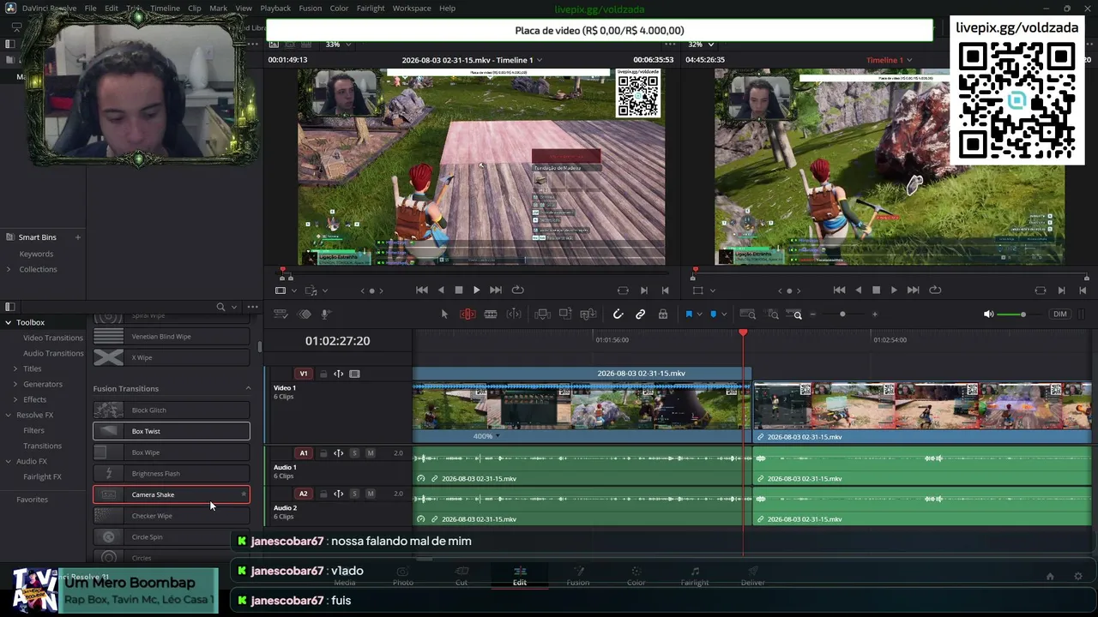
Task: Open the flag color dropdown arrow
Action: coord(700,315)
